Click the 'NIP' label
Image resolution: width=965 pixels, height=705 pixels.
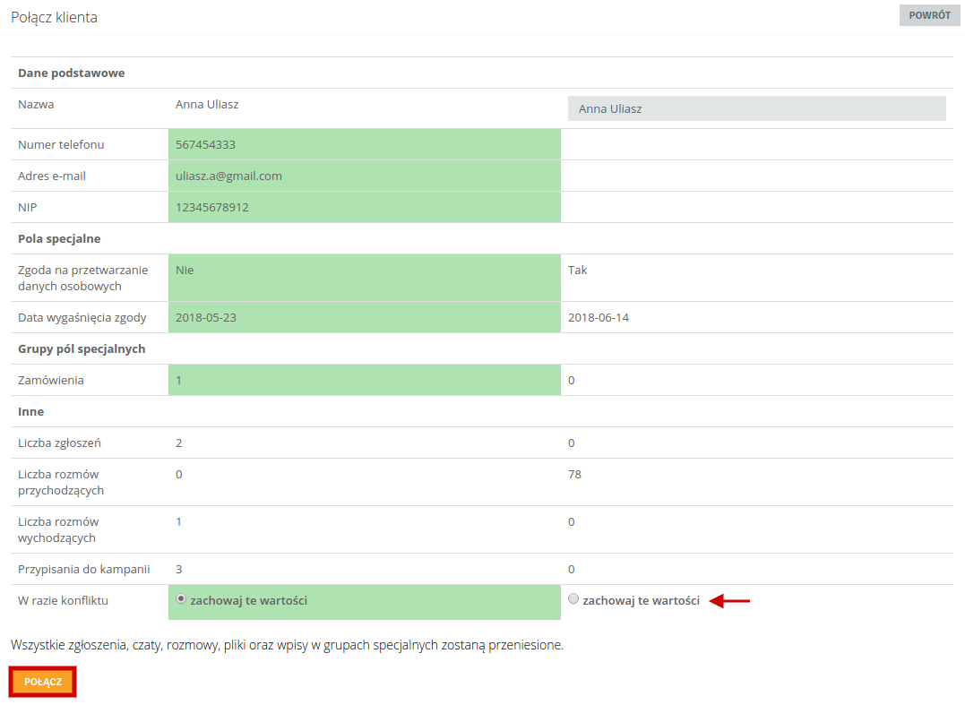[x=27, y=207]
